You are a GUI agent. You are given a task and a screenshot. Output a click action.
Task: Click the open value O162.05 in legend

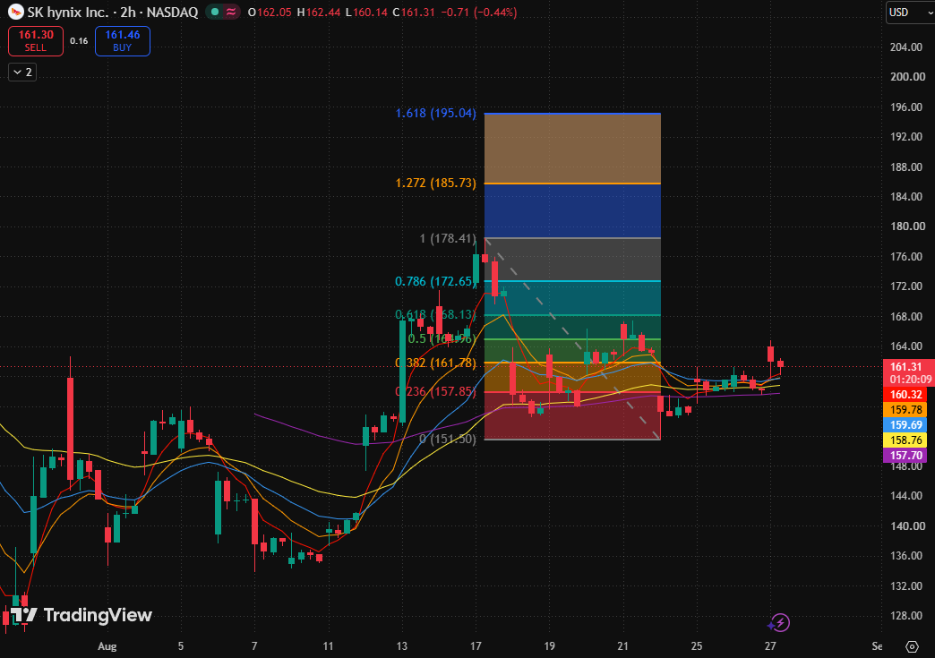pos(270,12)
